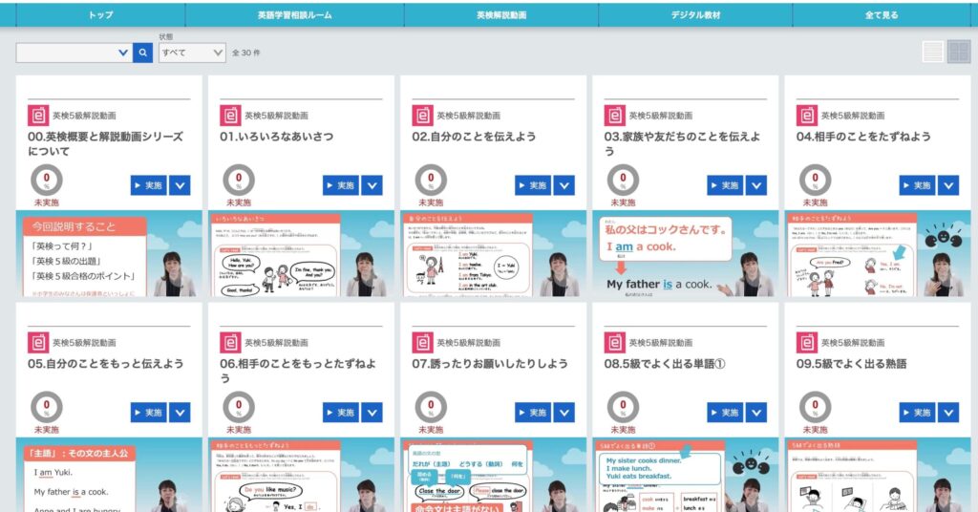Viewport: 978px width, 512px height.
Task: Click the red e icon on 08.5級でよく出る単語①
Action: pos(615,343)
